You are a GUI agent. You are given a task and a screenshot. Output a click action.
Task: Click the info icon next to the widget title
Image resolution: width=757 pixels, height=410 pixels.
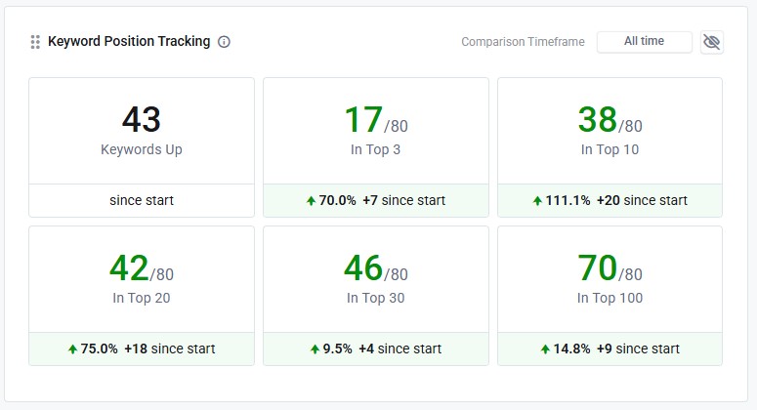tap(224, 42)
